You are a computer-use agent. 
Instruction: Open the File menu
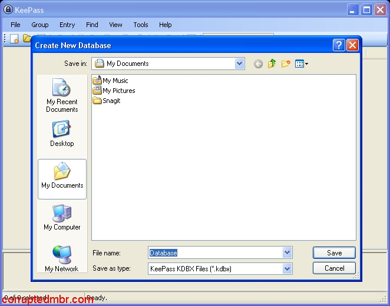tap(15, 25)
